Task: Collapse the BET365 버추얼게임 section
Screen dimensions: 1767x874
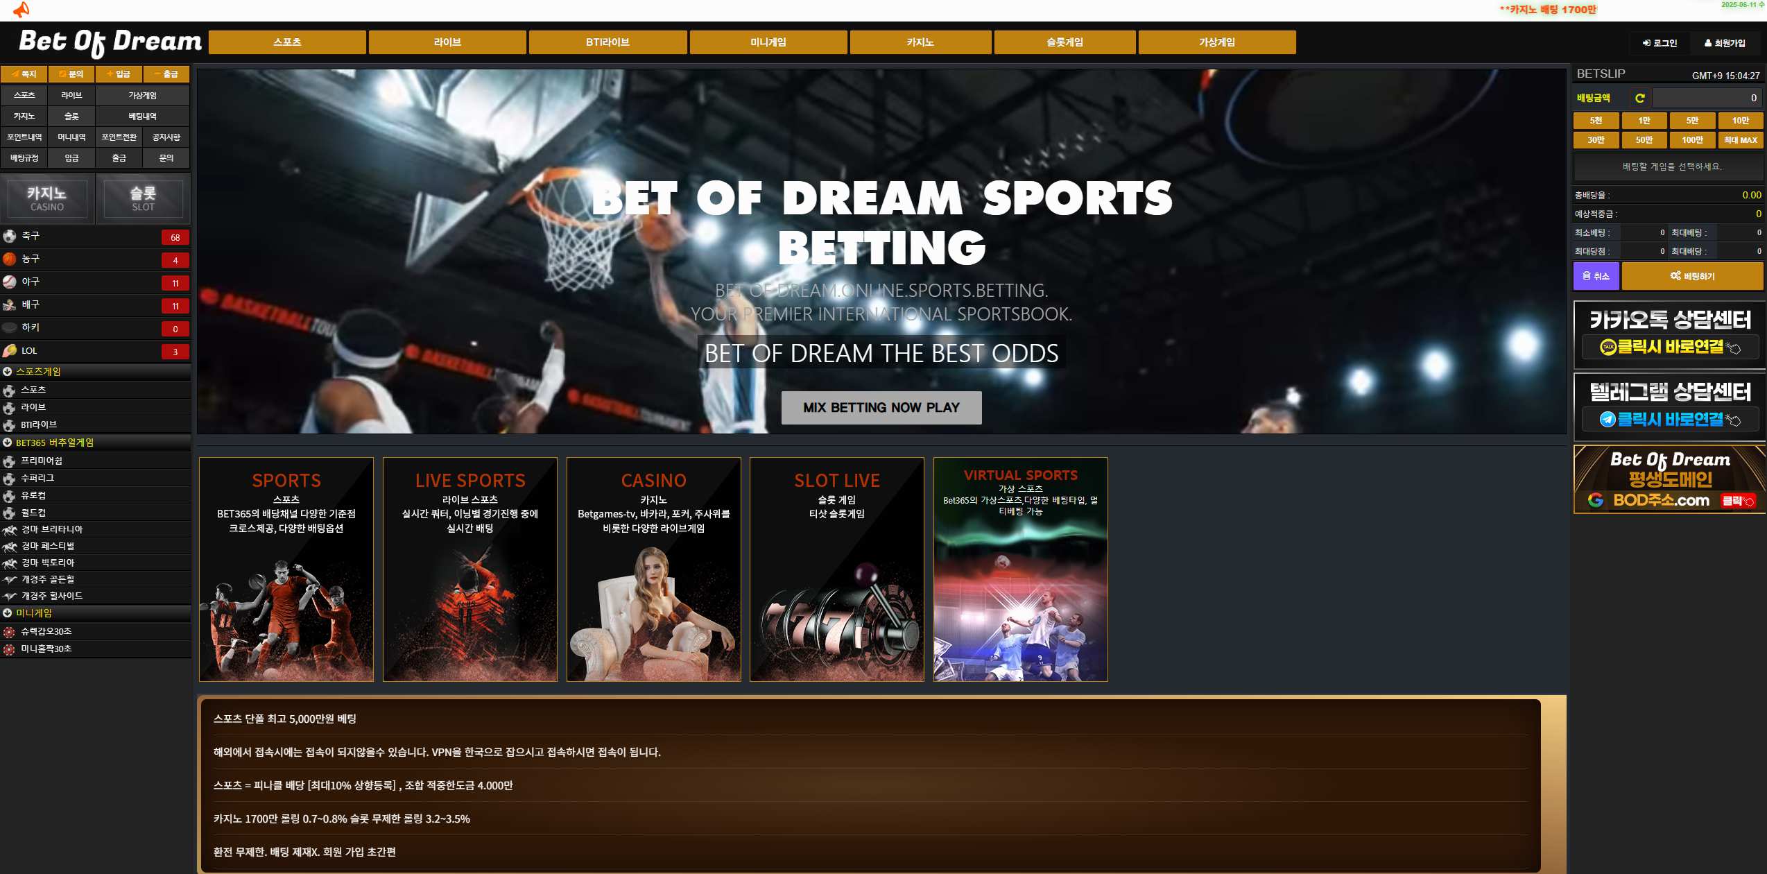Action: click(x=96, y=443)
